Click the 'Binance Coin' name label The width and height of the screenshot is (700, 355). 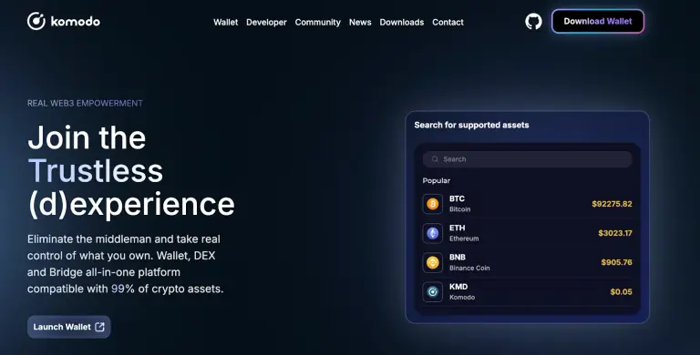(x=469, y=268)
